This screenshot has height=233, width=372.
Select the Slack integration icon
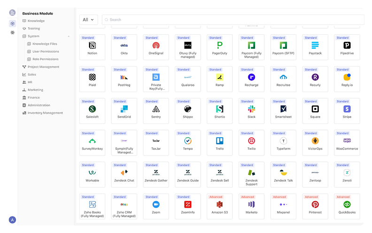tap(251, 109)
